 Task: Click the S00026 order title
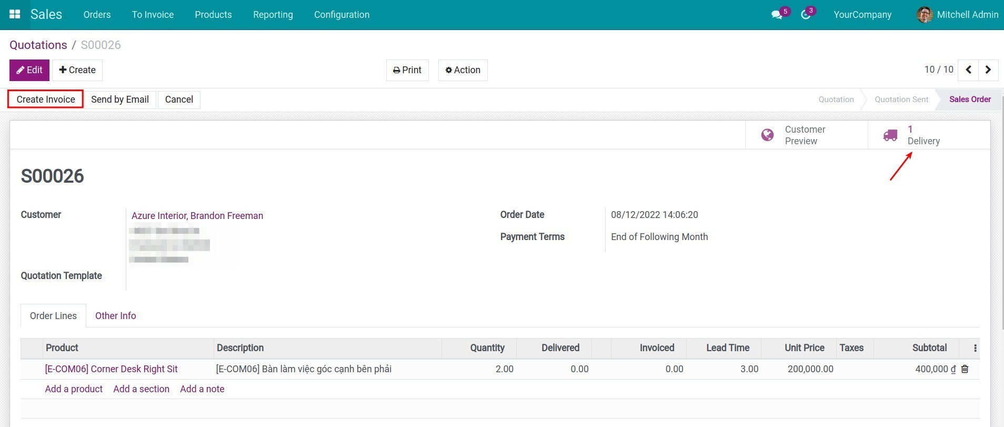[52, 176]
